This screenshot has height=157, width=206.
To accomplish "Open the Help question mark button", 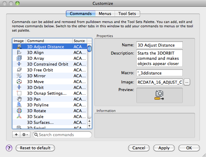I will [x=9, y=148].
